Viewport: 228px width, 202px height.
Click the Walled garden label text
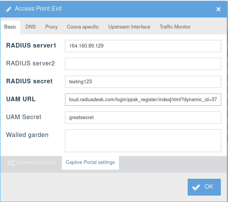tap(27, 135)
